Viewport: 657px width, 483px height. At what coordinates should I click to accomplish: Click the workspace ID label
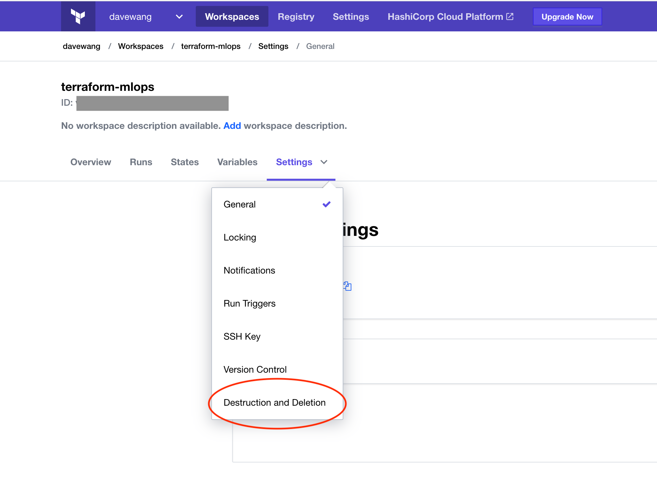[x=67, y=103]
